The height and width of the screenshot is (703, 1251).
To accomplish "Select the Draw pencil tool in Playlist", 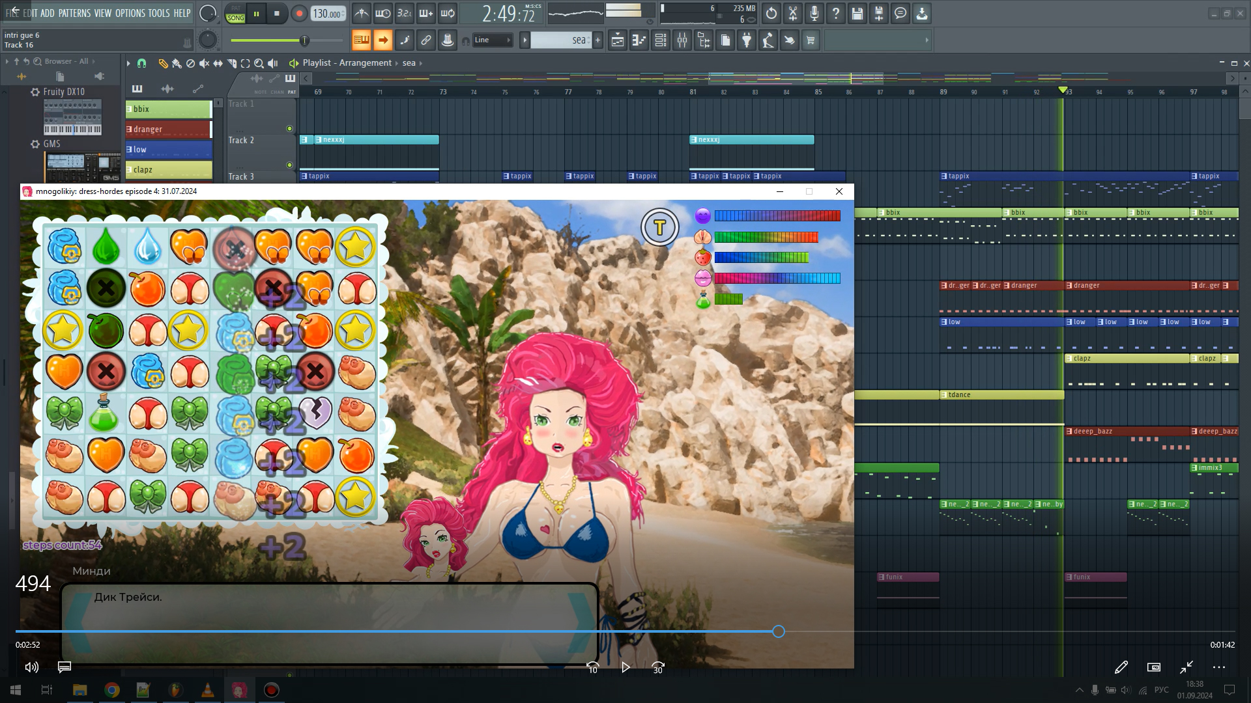I will 163,63.
